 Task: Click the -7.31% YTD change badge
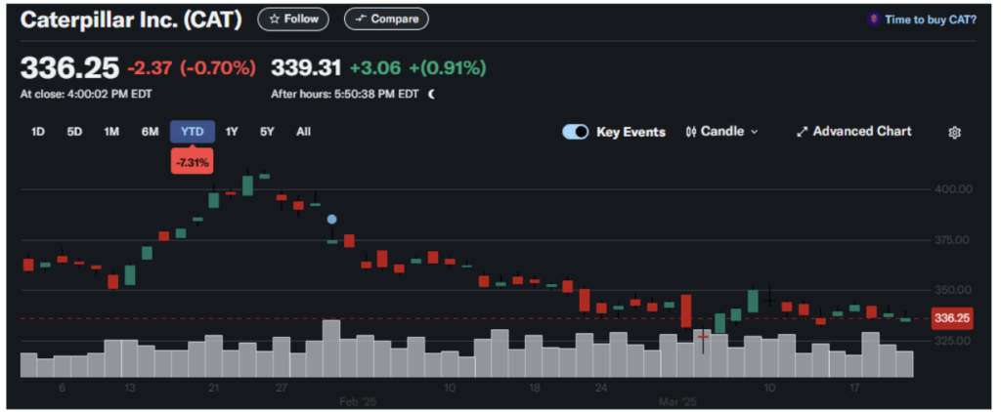click(193, 162)
